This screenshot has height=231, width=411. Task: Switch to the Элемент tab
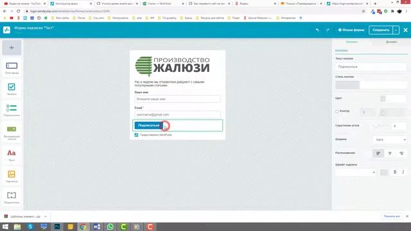(x=352, y=42)
